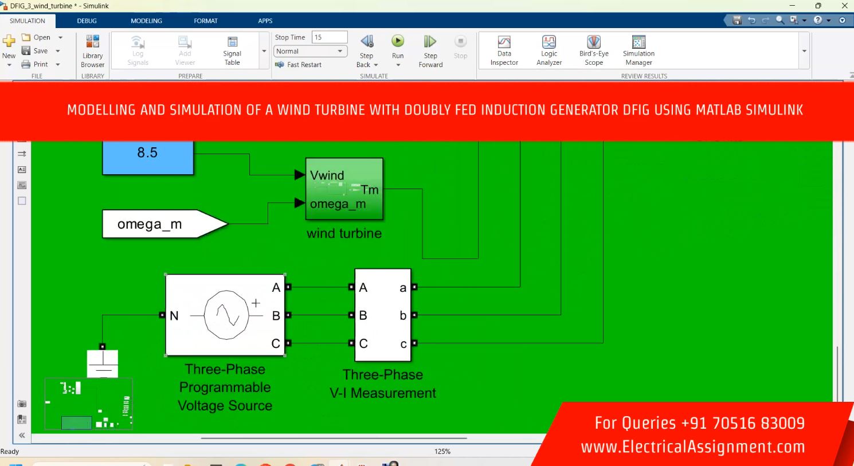Open the Library Browser

point(92,50)
